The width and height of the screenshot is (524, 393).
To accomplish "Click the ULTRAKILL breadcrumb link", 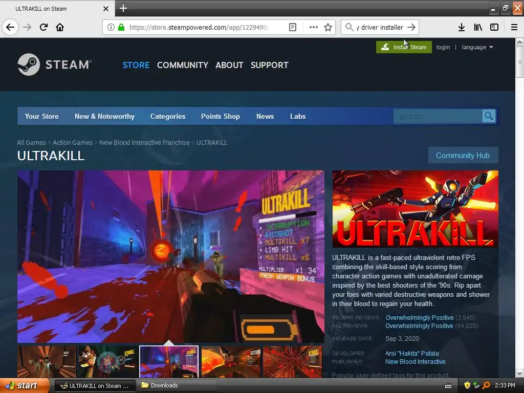I will [212, 142].
